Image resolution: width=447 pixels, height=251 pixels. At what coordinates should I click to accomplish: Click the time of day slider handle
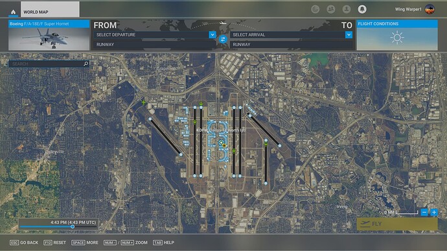[73, 226]
